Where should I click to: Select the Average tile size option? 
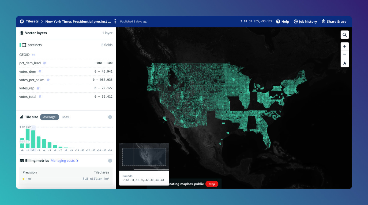pyautogui.click(x=50, y=117)
